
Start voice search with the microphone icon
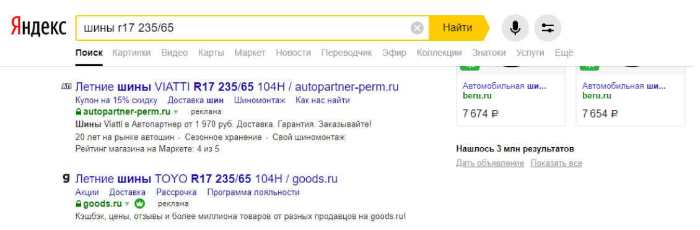click(515, 28)
